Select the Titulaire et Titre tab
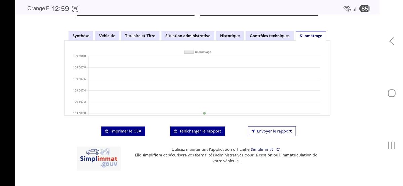This screenshot has width=403, height=186. tap(140, 36)
